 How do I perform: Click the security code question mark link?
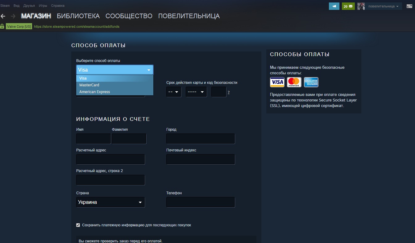click(229, 92)
